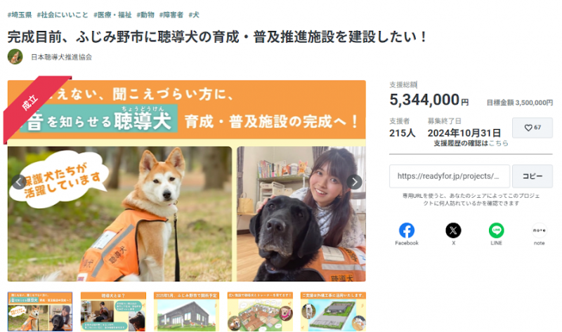Open 日本聴導犬推進協会 organizer name link

tap(61, 57)
